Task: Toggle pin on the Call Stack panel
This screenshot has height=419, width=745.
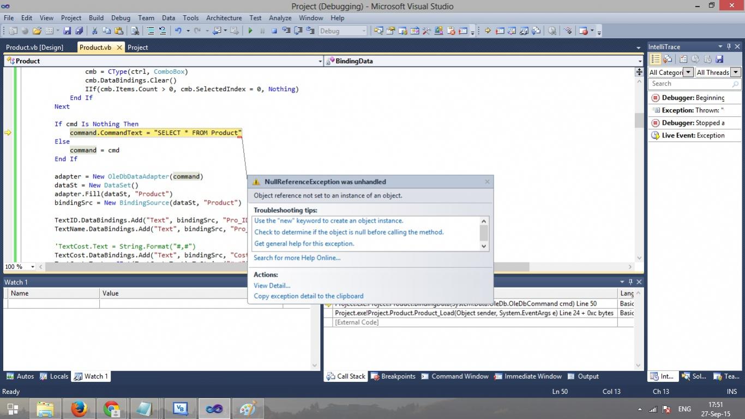Action: pyautogui.click(x=630, y=282)
